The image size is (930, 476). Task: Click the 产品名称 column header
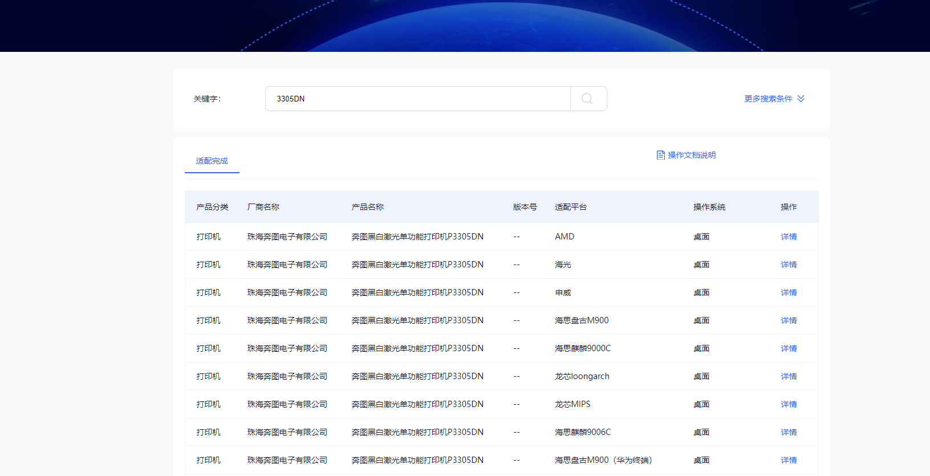(x=368, y=207)
